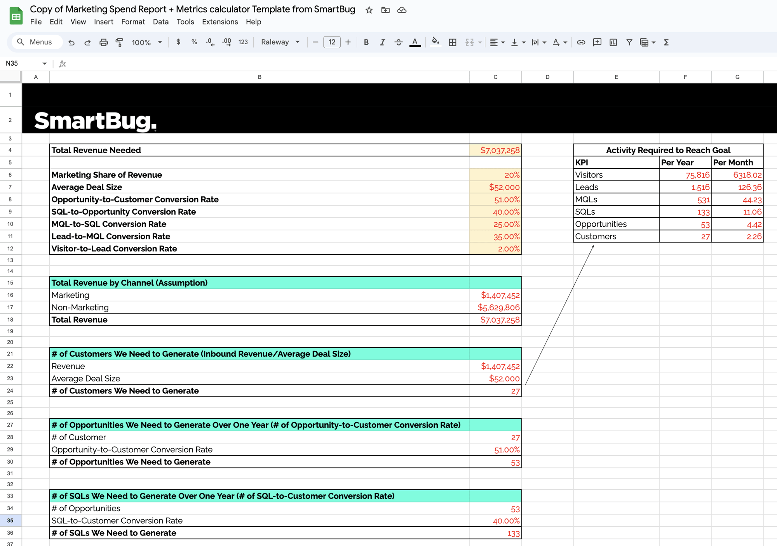Open the Insert menu

point(104,22)
